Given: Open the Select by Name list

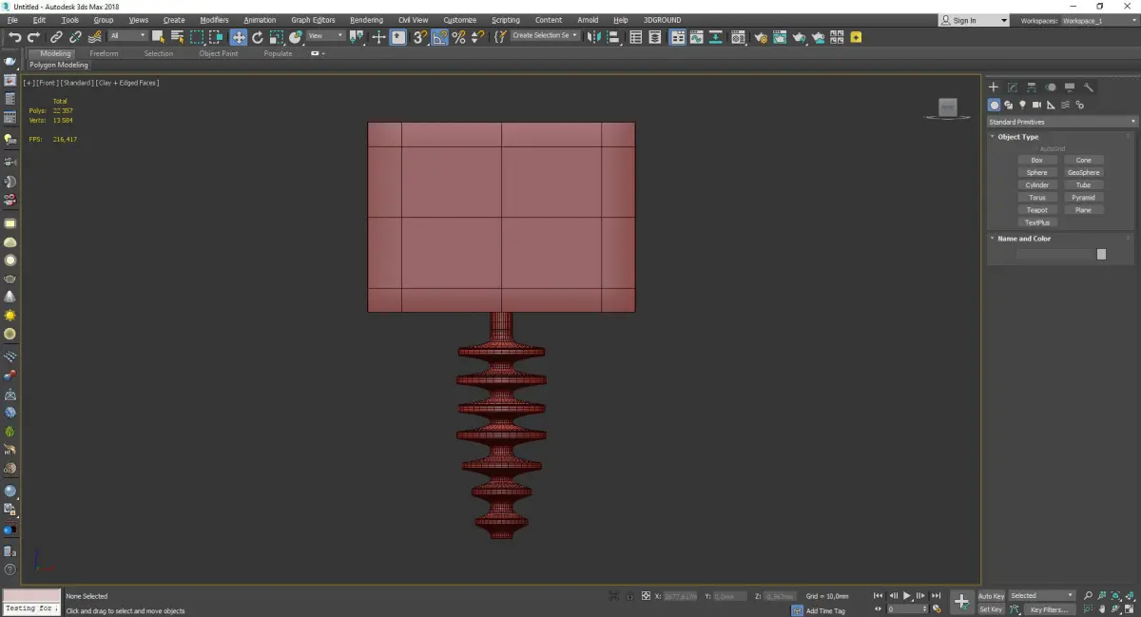Looking at the screenshot, I should pos(177,37).
